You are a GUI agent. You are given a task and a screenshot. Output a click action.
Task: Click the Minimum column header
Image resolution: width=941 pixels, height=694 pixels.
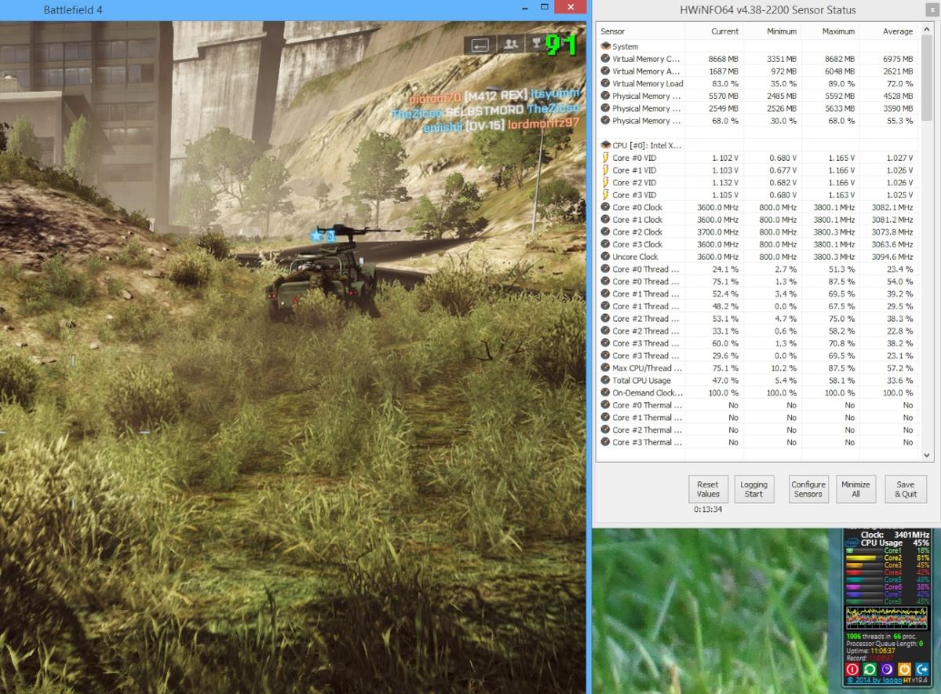(x=782, y=31)
